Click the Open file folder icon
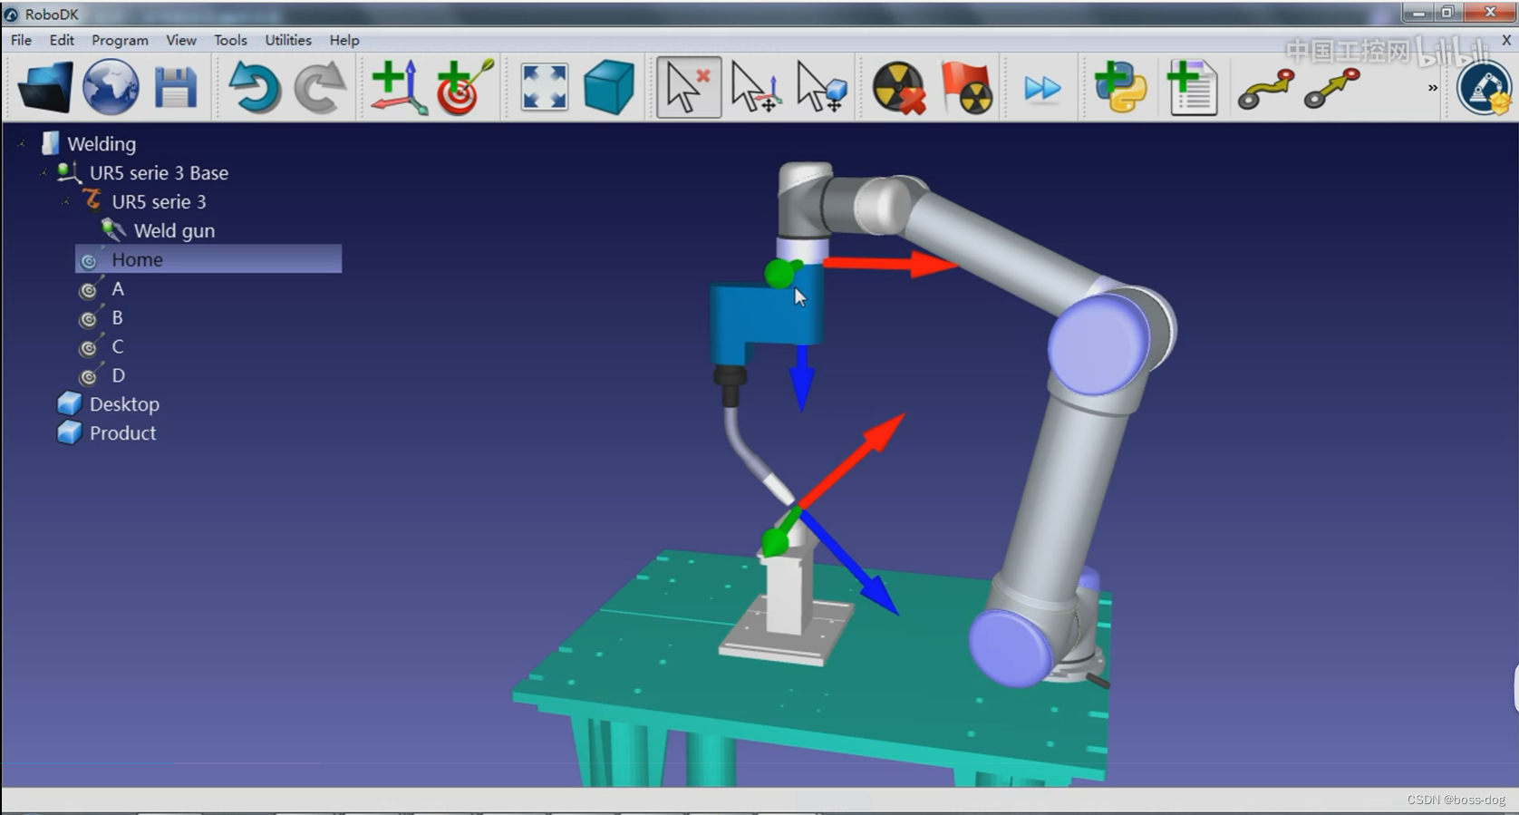This screenshot has width=1519, height=815. tap(44, 88)
